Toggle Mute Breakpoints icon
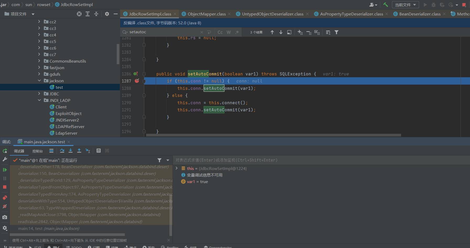The image size is (470, 248). click(5, 206)
